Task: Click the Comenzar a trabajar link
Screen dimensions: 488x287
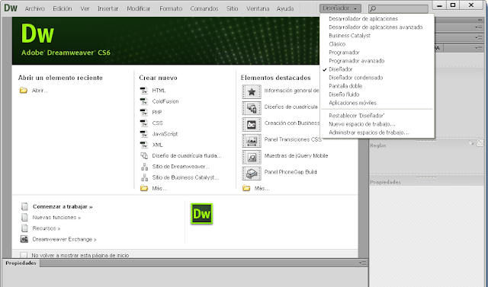Action: (63, 206)
